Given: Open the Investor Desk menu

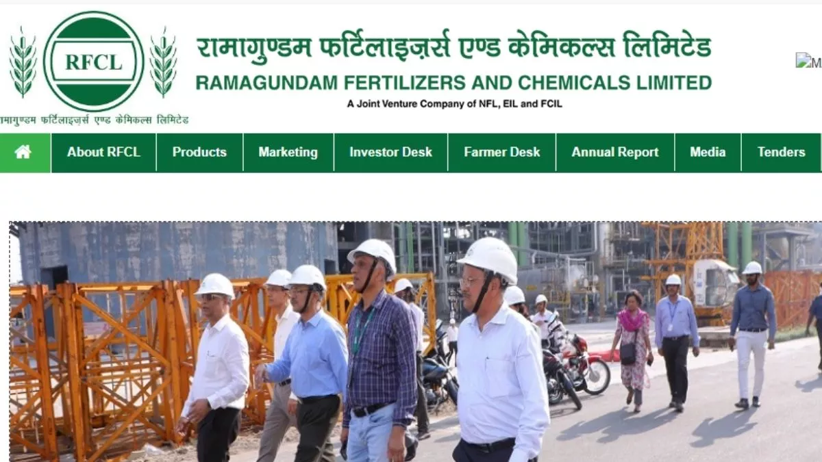Looking at the screenshot, I should pos(390,152).
